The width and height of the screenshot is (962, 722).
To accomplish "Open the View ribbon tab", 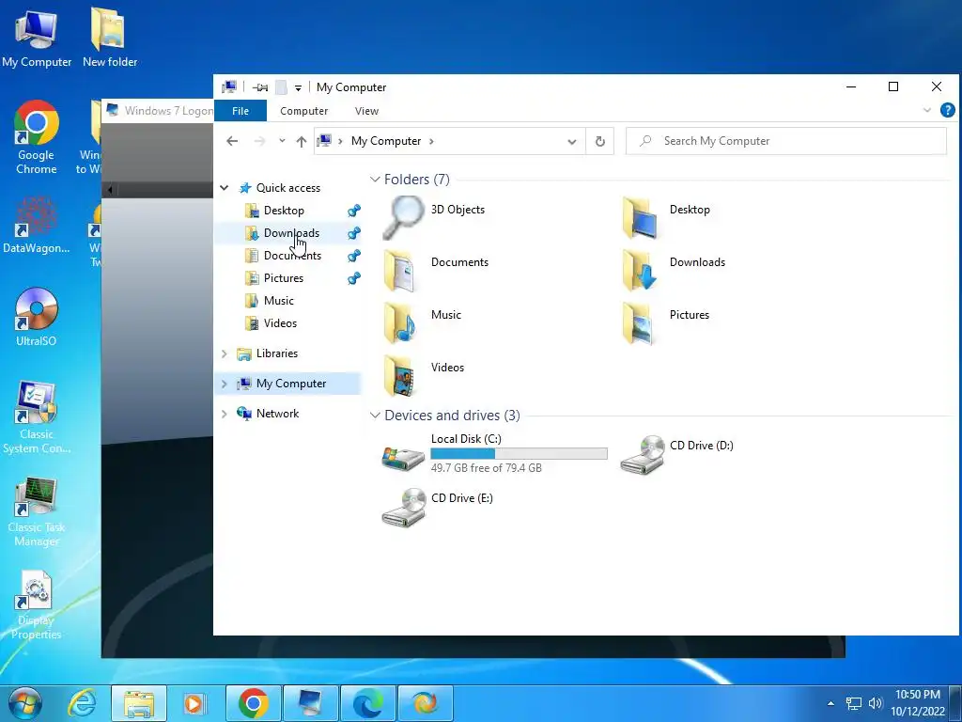I will tap(366, 111).
